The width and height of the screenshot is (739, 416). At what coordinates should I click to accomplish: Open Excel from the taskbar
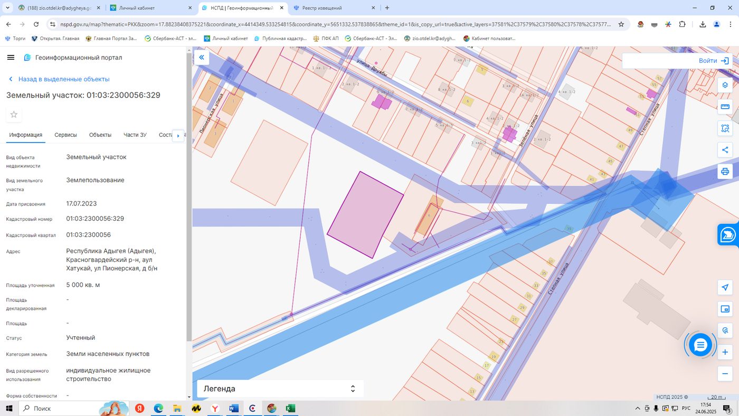tap(290, 408)
